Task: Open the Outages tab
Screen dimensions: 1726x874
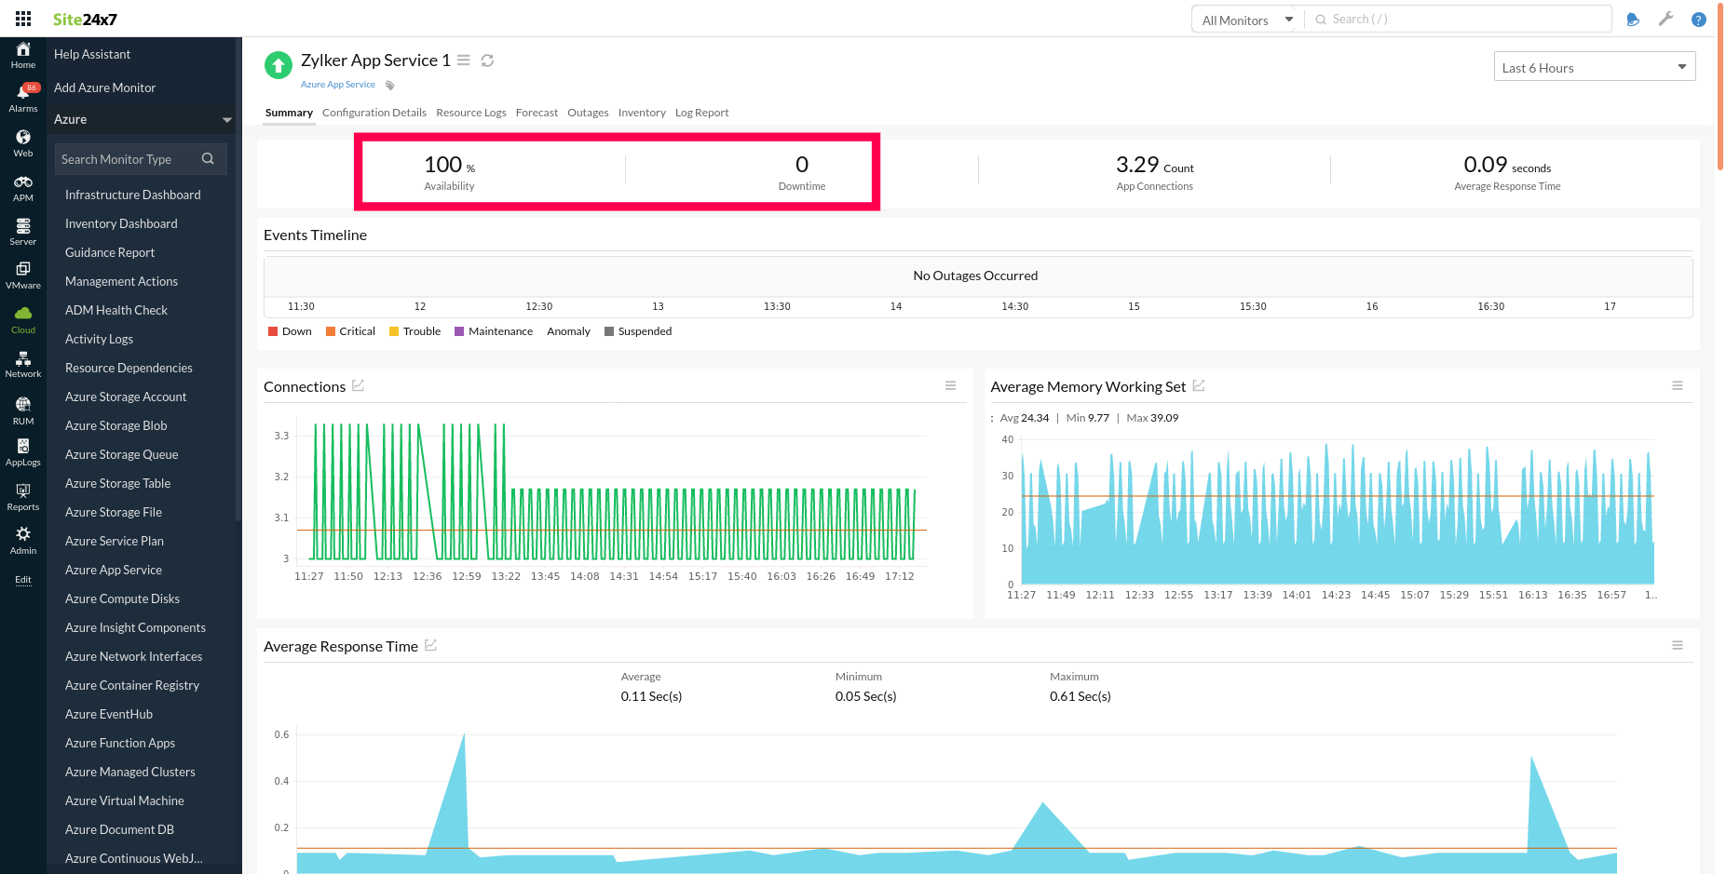Action: (x=588, y=112)
